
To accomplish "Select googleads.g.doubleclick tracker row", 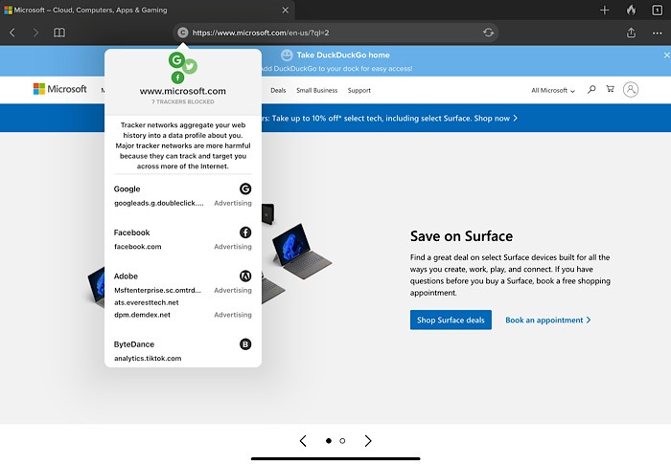I will click(183, 203).
